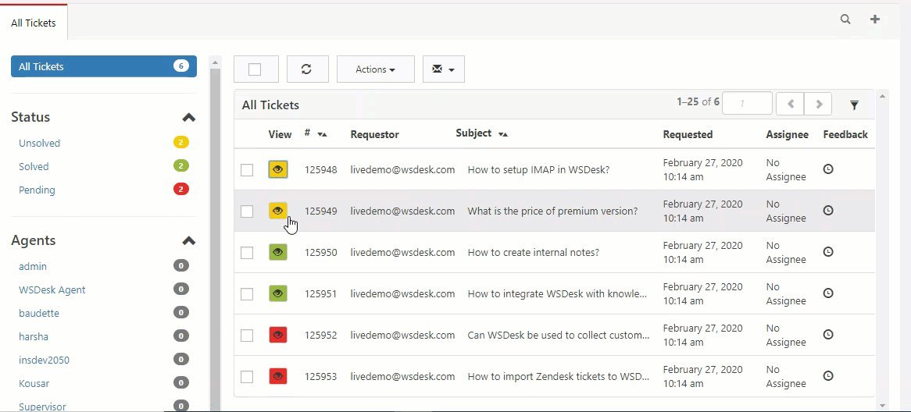The image size is (911, 412).
Task: Click feedback clock icon for ticket 125951
Action: pos(828,293)
